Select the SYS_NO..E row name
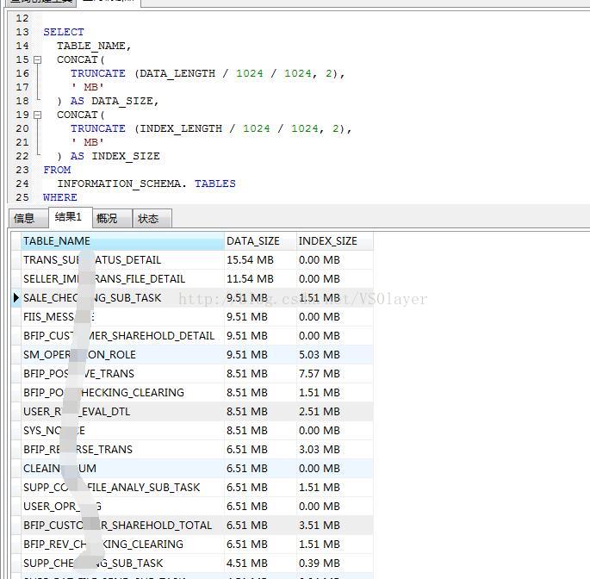Viewport: 590px width, 579px height. click(122, 431)
